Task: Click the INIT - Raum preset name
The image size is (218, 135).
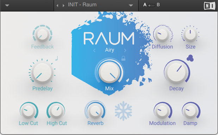Action: pyautogui.click(x=82, y=5)
